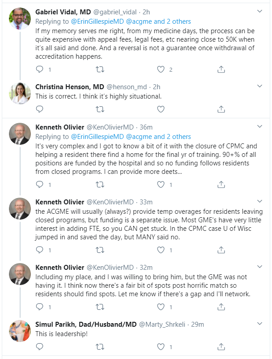272x359 pixels.
Task: Retweet Christina Henson's tweet
Action: [100, 108]
